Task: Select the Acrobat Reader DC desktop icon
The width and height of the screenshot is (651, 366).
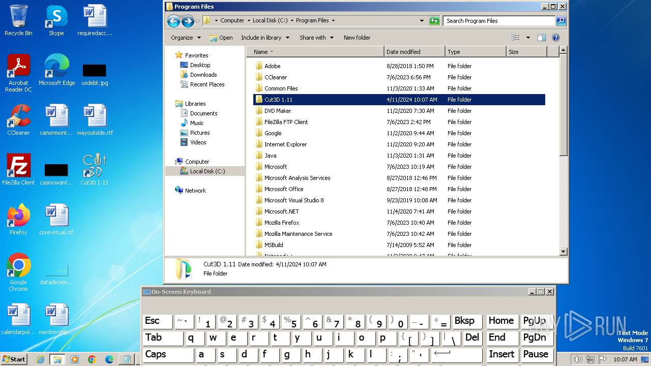Action: [x=18, y=74]
